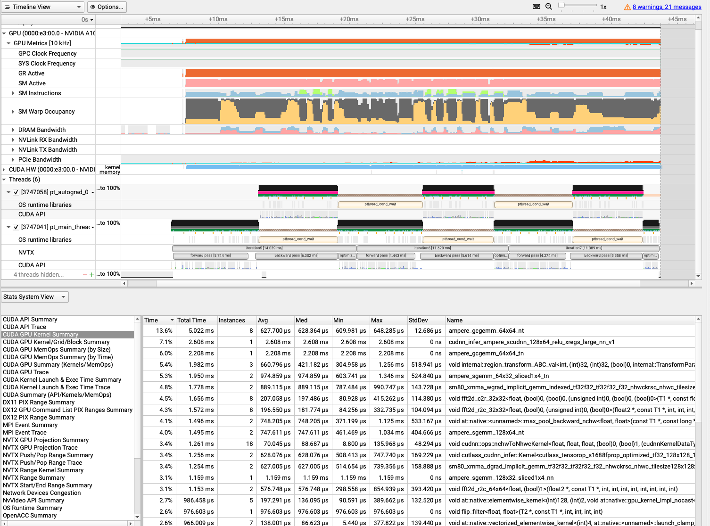Collapse the GPU NVIDIA A100 row
The height and width of the screenshot is (526, 710).
click(4, 33)
